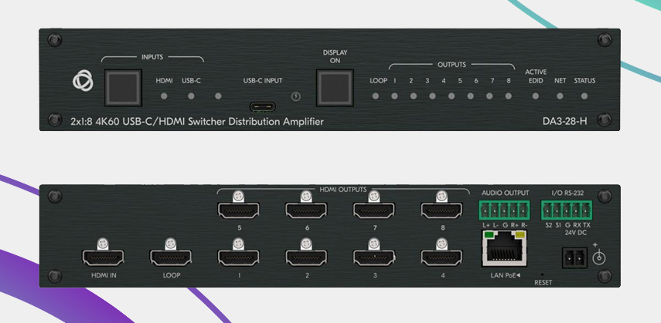
Task: Click the LOOP output indicator LED
Action: 376,96
